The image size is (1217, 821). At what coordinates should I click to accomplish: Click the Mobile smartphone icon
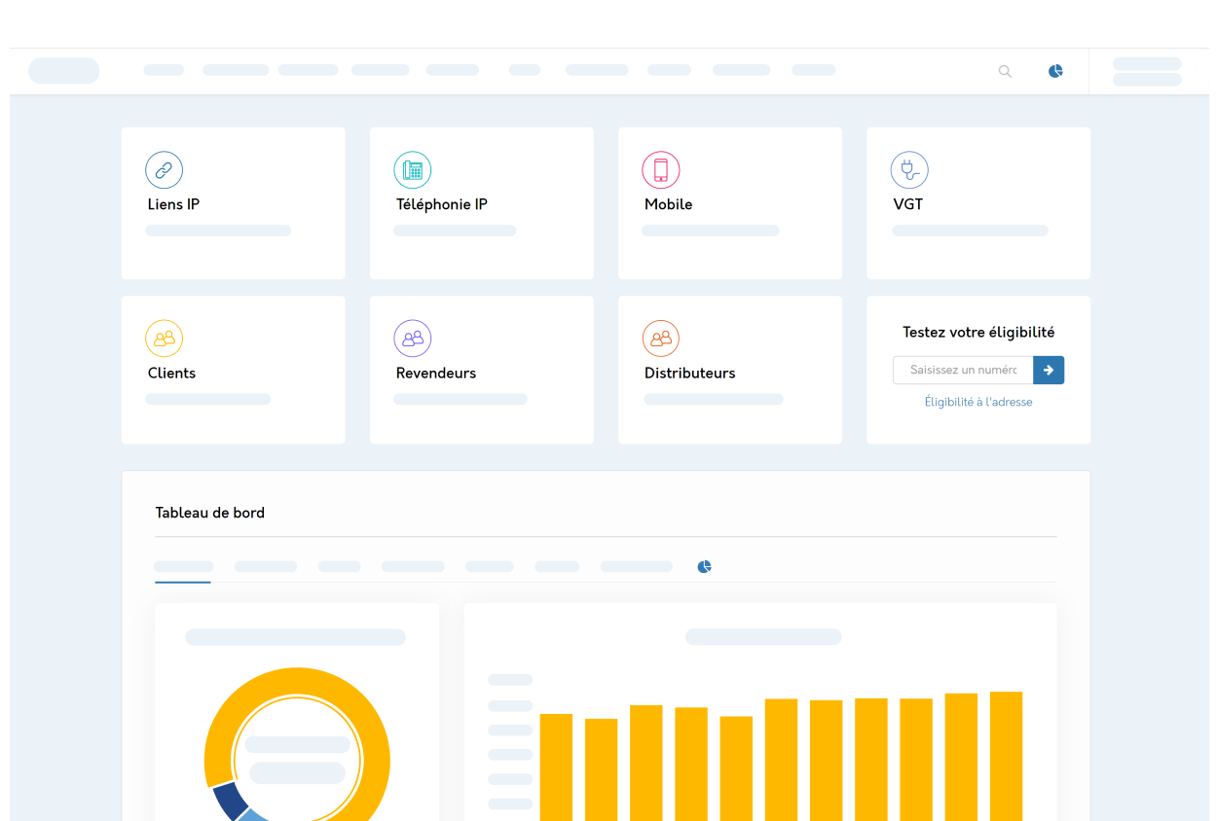pos(661,170)
